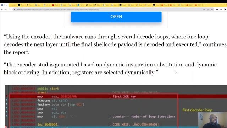Click the blue dot beside the fcmovnu line

tap(7, 100)
